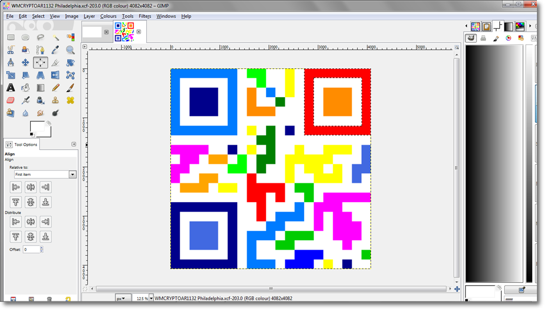Image resolution: width=545 pixels, height=310 pixels.
Task: Open the File menu
Action: pyautogui.click(x=10, y=16)
